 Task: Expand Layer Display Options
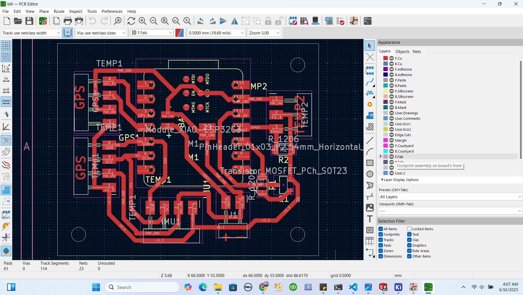click(x=400, y=180)
